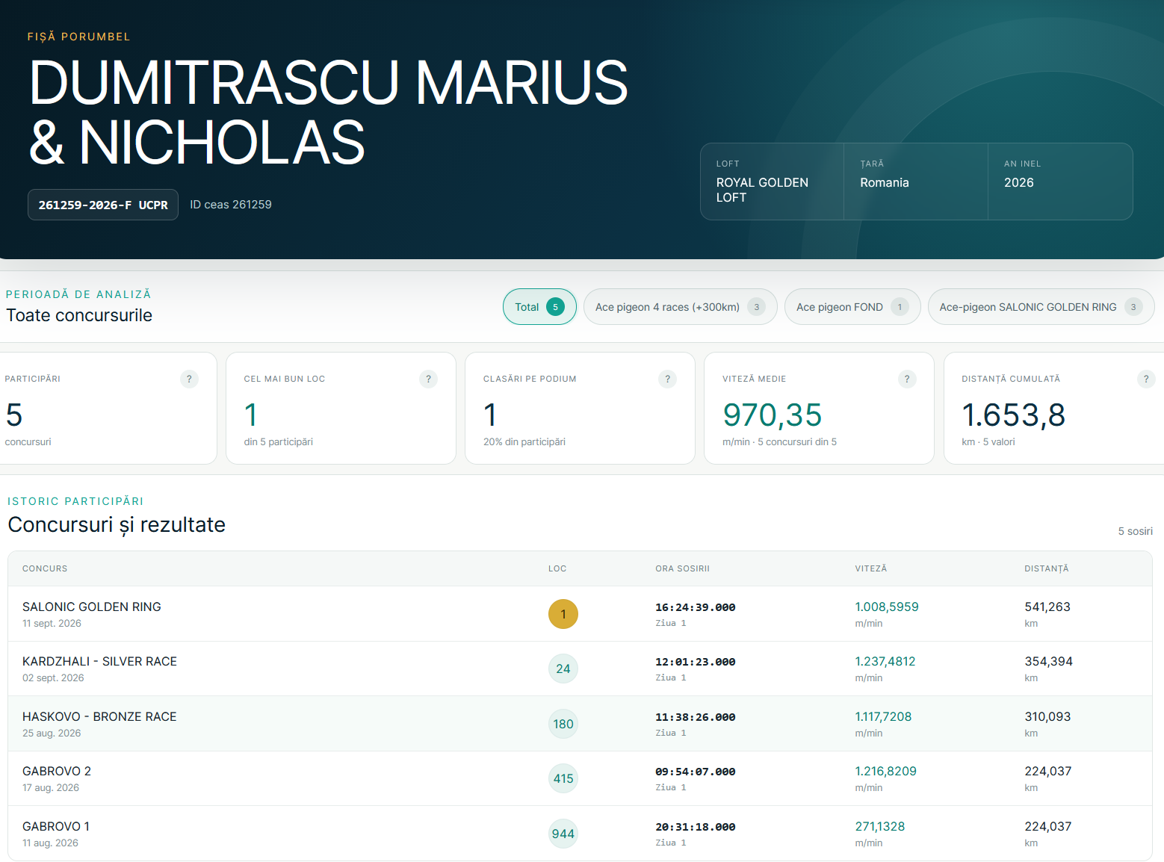Viewport: 1164px width, 862px height.
Task: Click speed value 271,1328
Action: point(880,826)
